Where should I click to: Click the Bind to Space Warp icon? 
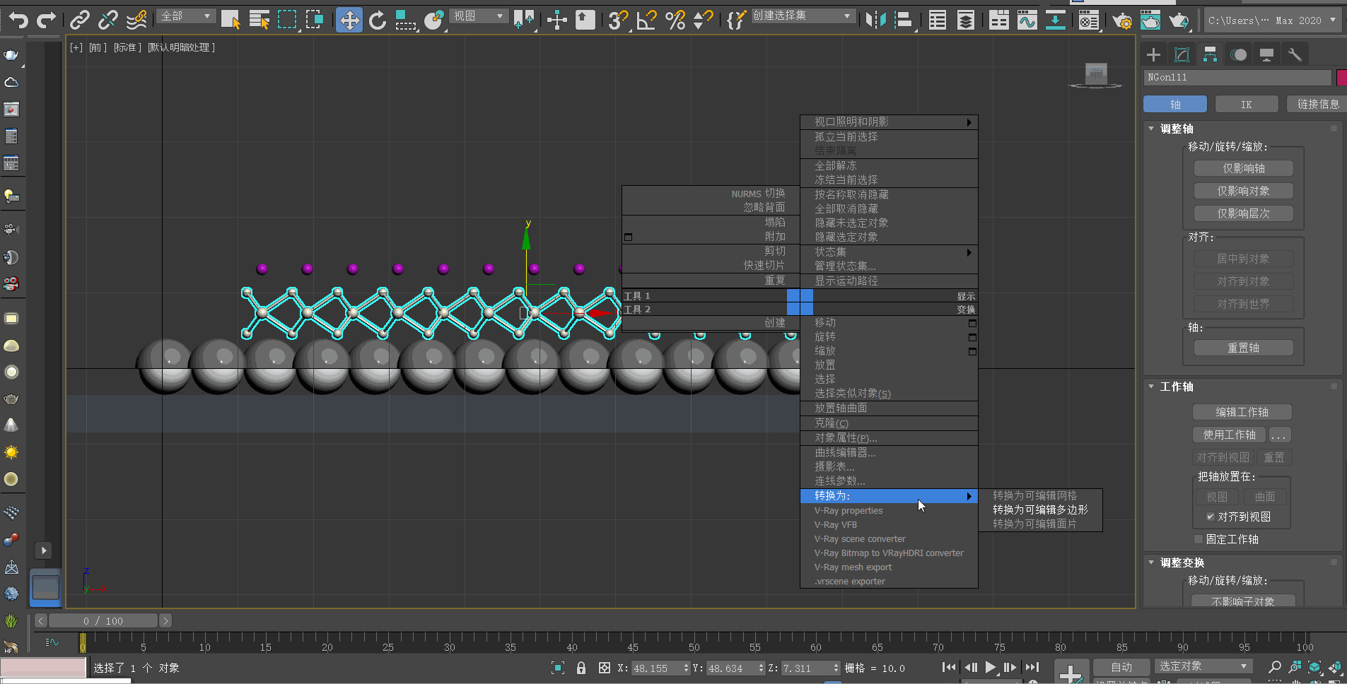click(x=136, y=20)
